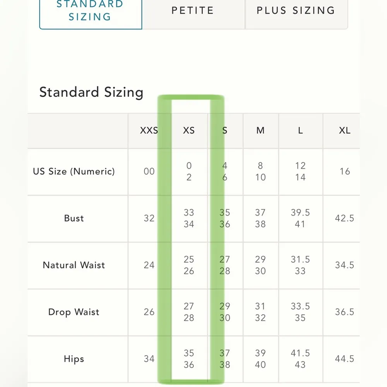Select the Bust row label
Viewport: 387px width, 387px height.
74,218
